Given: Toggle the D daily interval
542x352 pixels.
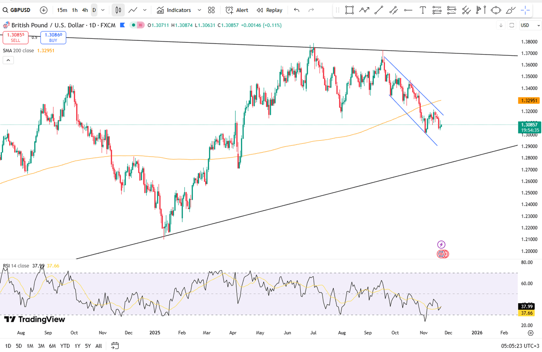Looking at the screenshot, I should [x=94, y=10].
